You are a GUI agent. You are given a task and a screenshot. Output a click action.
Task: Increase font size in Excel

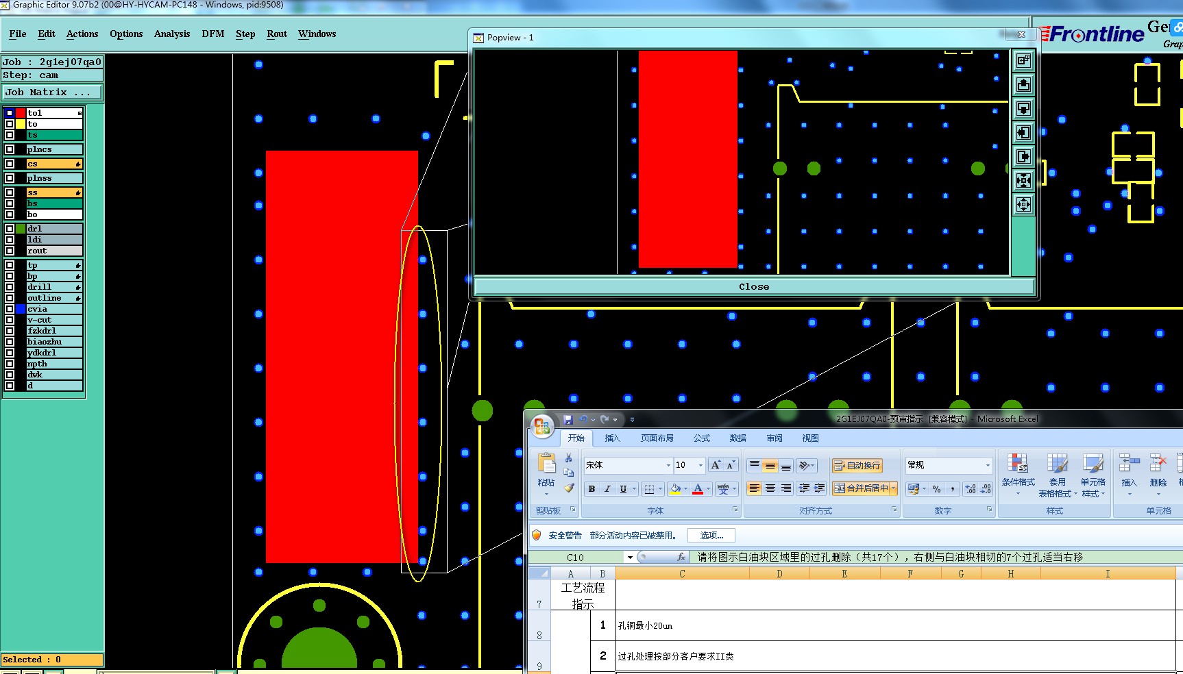(716, 465)
